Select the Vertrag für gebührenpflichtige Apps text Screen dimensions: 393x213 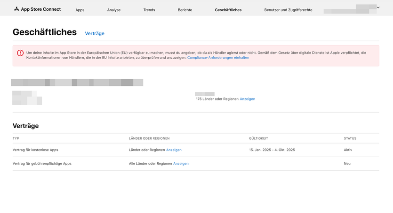pos(42,164)
